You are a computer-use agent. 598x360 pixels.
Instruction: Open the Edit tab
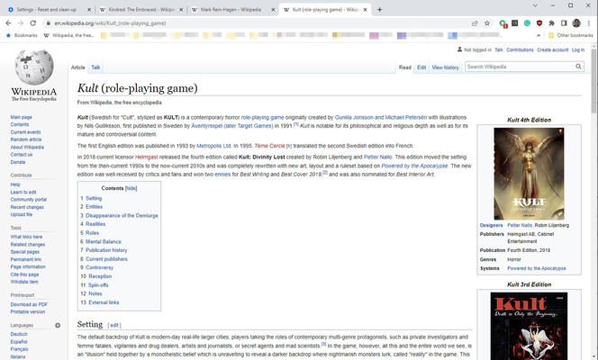click(x=421, y=67)
